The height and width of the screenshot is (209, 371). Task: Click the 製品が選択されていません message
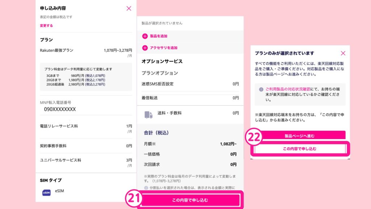162,23
